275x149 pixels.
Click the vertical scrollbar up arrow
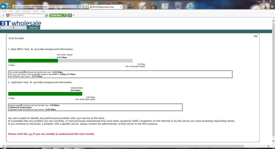tap(273, 21)
